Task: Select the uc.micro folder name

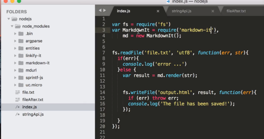Action: click(34, 85)
